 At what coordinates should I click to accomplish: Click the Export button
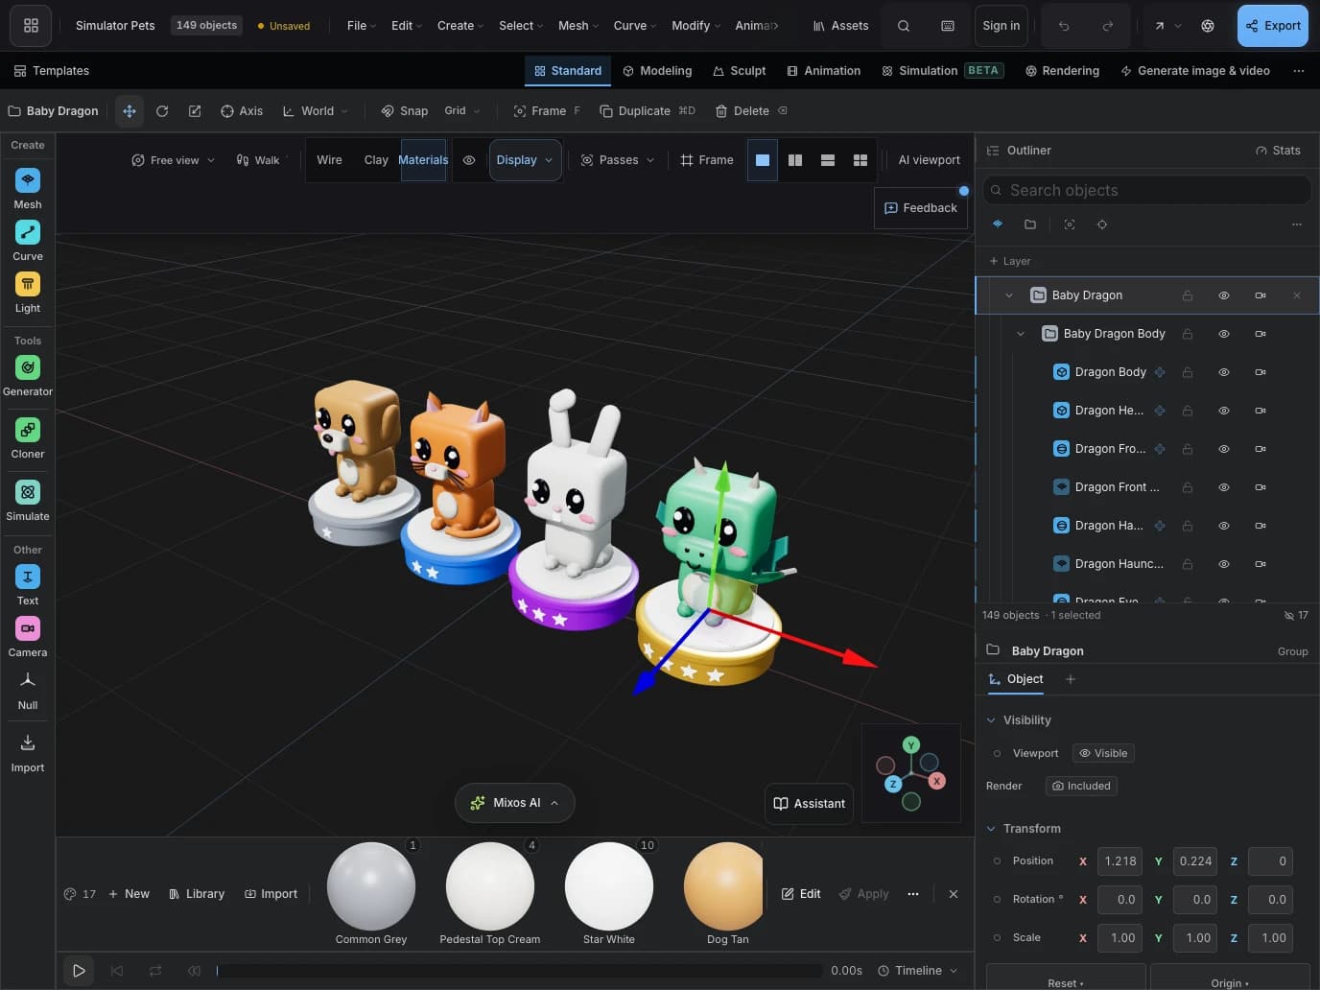(x=1273, y=26)
